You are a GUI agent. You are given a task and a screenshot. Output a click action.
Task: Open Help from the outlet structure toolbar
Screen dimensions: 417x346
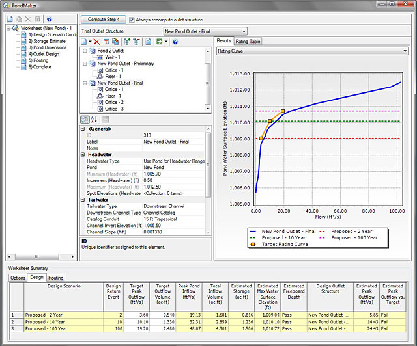(x=175, y=42)
